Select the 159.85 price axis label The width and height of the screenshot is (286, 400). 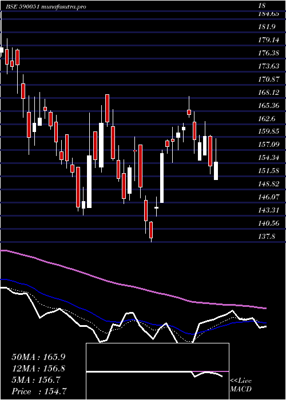pyautogui.click(x=268, y=131)
